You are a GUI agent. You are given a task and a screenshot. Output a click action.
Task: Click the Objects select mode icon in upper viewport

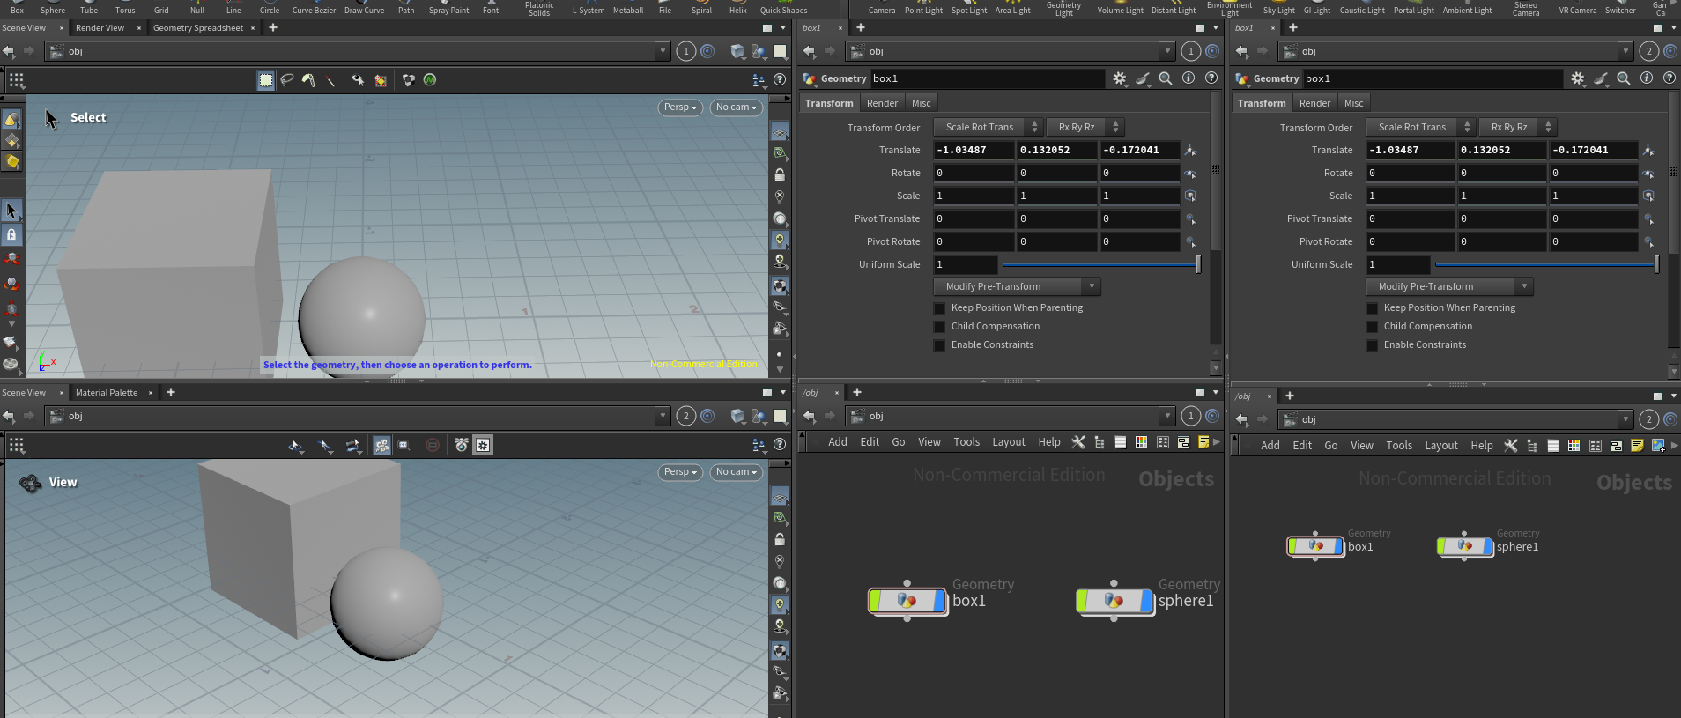11,119
